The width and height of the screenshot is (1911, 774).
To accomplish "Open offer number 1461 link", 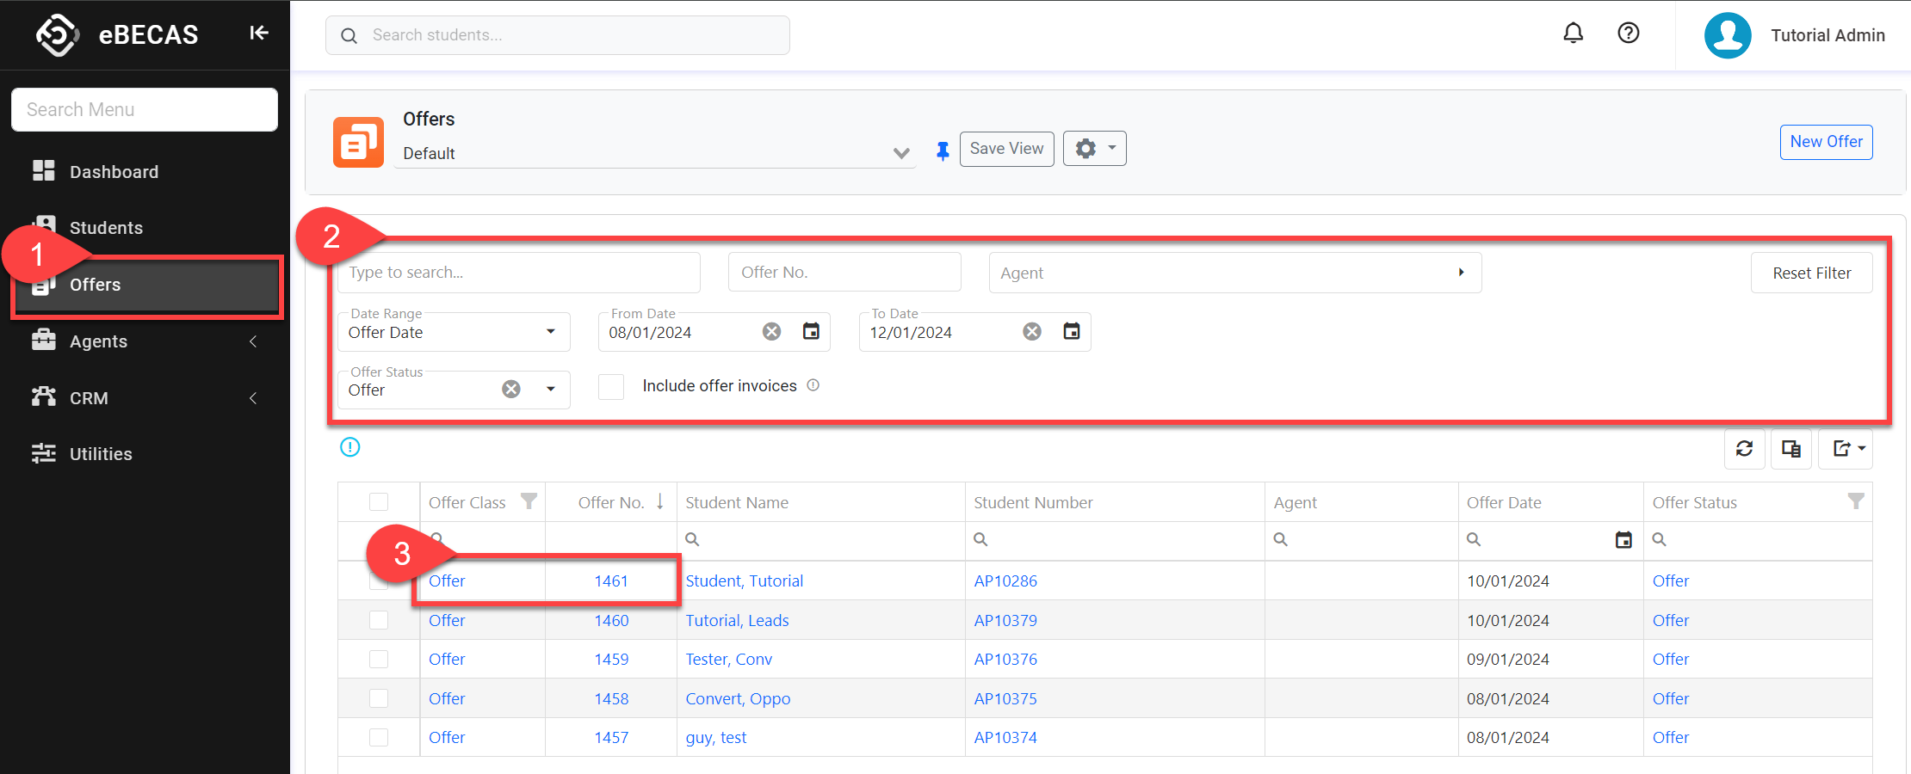I will [611, 581].
